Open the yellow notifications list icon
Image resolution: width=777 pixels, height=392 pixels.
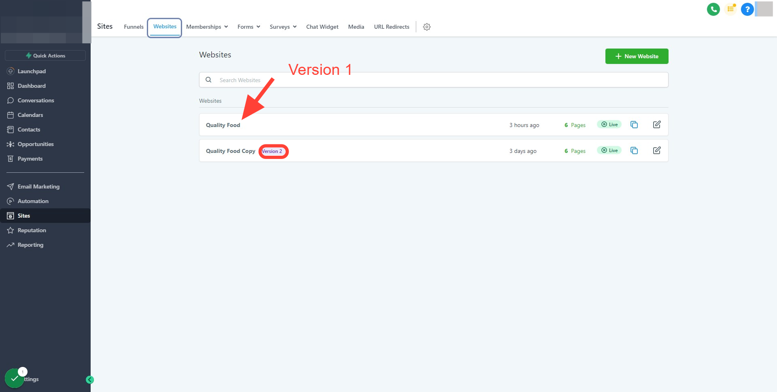pyautogui.click(x=730, y=9)
